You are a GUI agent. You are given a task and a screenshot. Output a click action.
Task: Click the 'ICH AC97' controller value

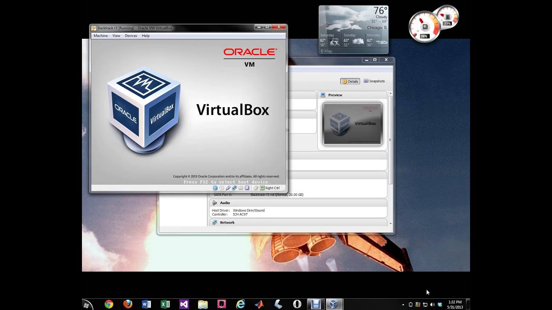coord(240,214)
